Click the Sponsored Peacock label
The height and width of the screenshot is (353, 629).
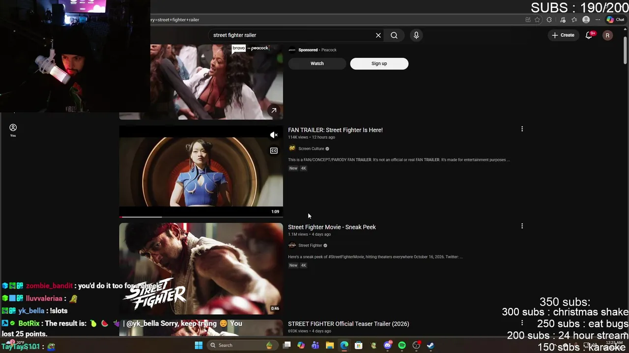(x=317, y=50)
